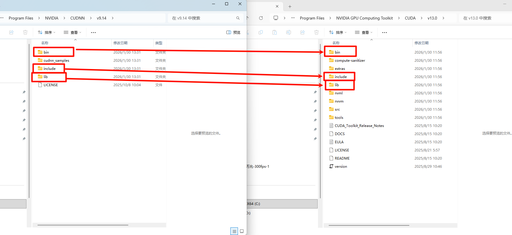The image size is (512, 235).
Task: Focus the 在 v13.0 中搜索 search field
Action: 485,18
